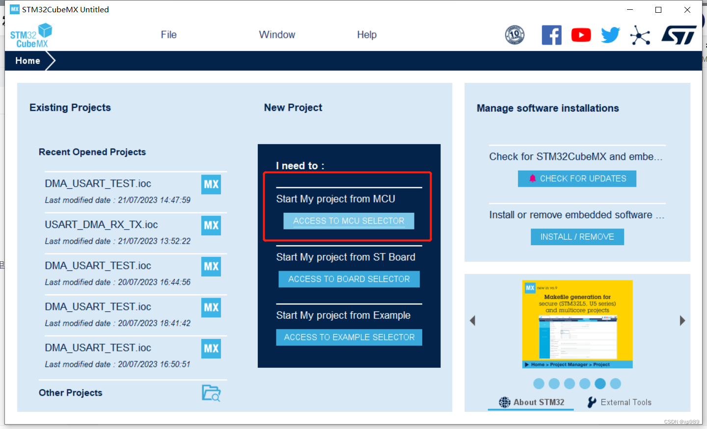The width and height of the screenshot is (707, 429).
Task: Switch to External Tools tab
Action: click(619, 402)
